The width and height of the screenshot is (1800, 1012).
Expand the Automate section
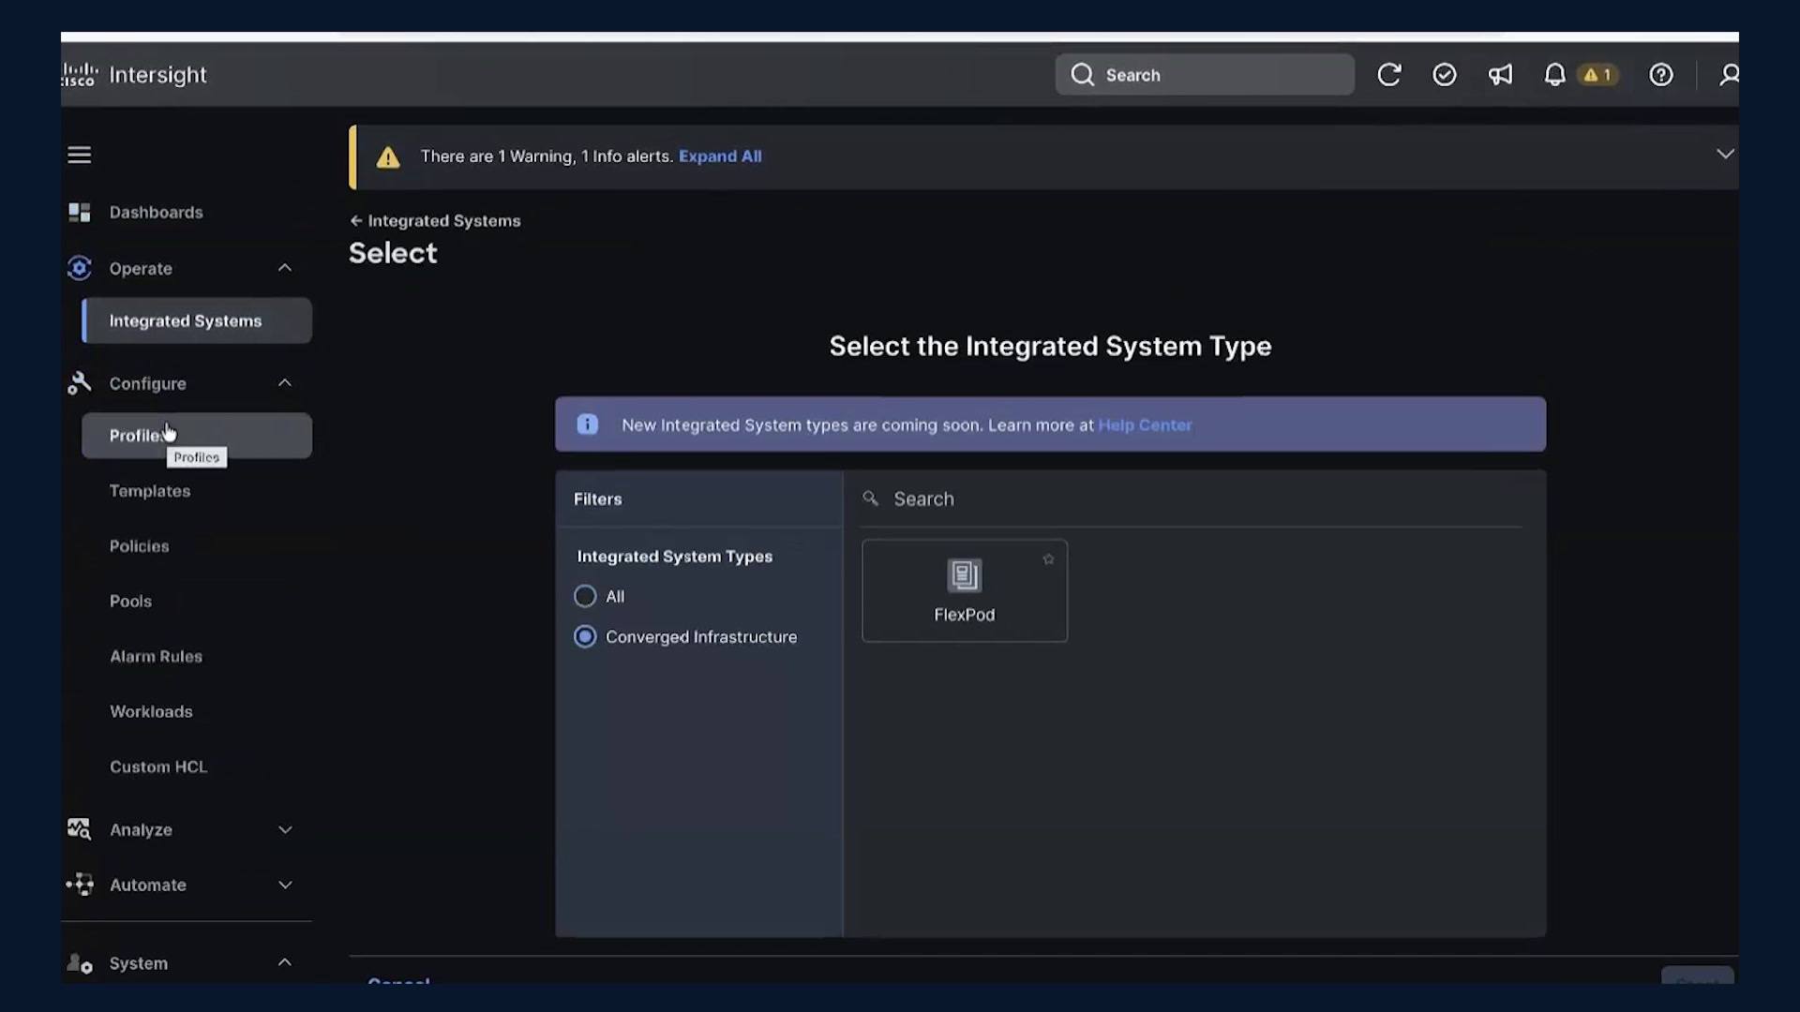coord(285,885)
